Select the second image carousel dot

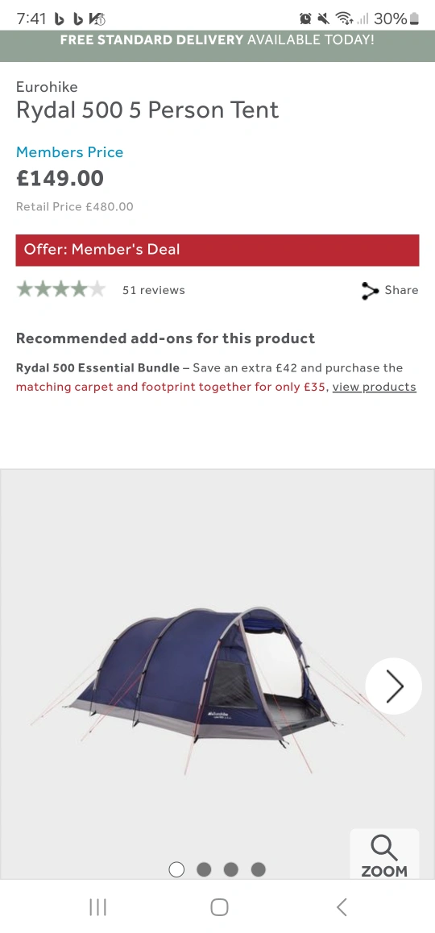(204, 869)
